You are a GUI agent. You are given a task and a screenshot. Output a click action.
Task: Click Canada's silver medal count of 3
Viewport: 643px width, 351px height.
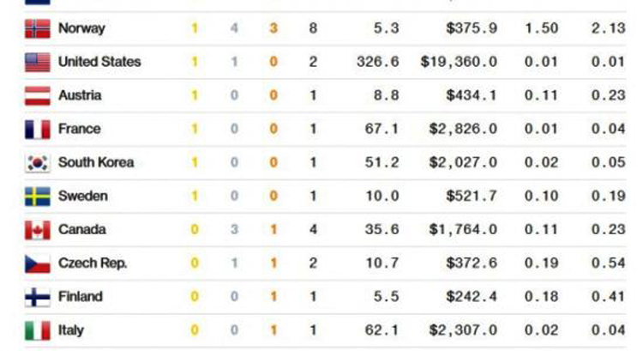click(234, 230)
